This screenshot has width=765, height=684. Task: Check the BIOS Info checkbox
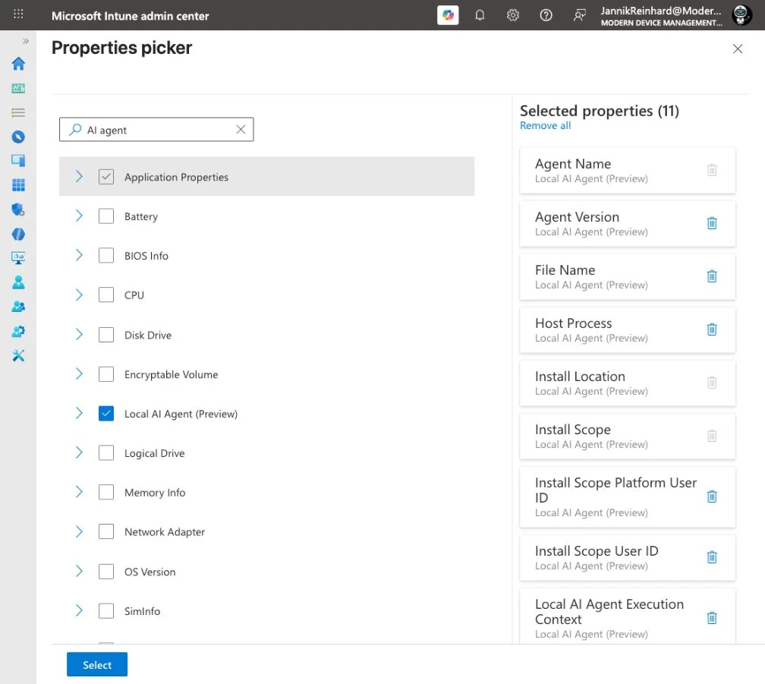click(106, 255)
